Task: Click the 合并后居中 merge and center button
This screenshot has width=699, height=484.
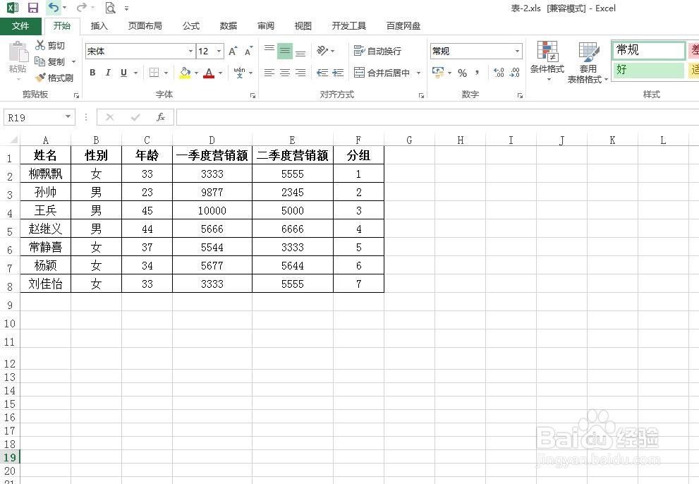Action: 381,73
